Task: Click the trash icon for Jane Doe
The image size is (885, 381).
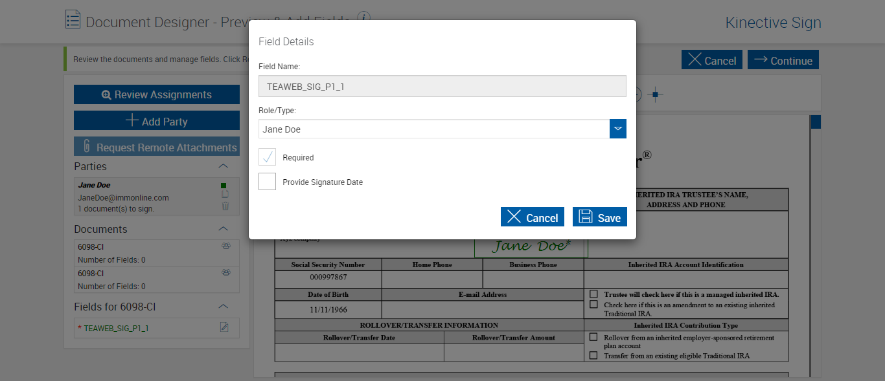Action: 225,206
